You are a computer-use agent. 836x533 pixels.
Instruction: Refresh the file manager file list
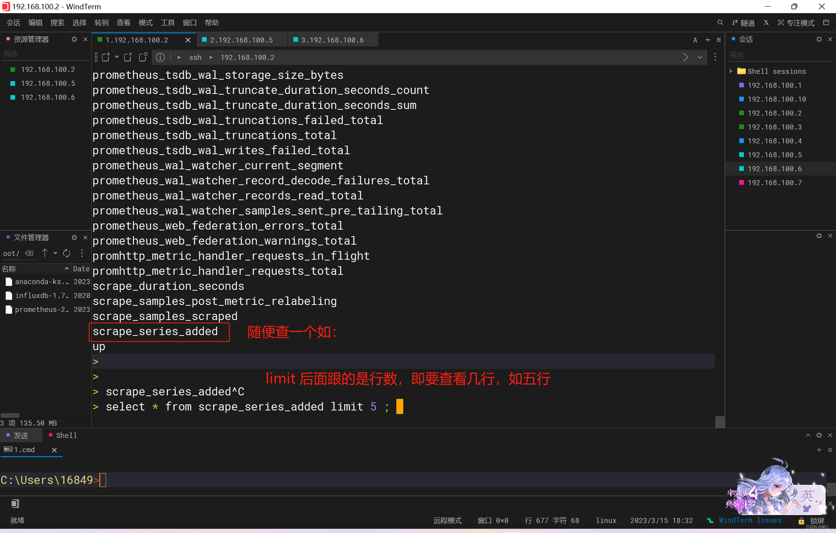click(x=67, y=253)
